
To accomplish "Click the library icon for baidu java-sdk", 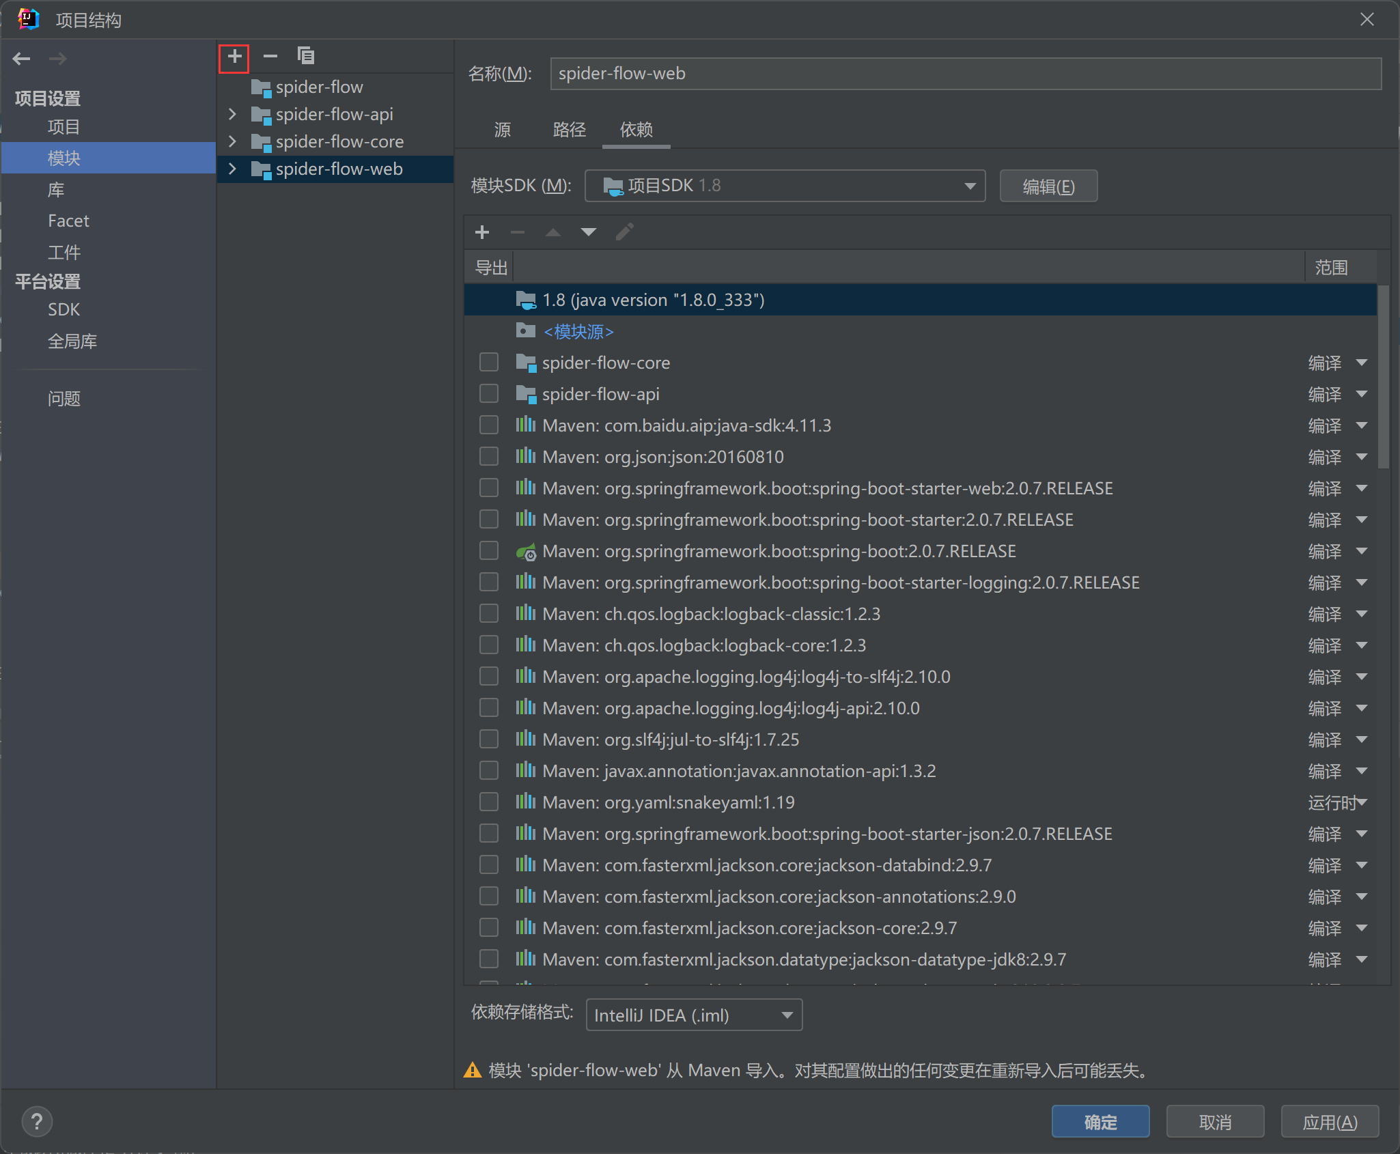I will click(x=525, y=425).
